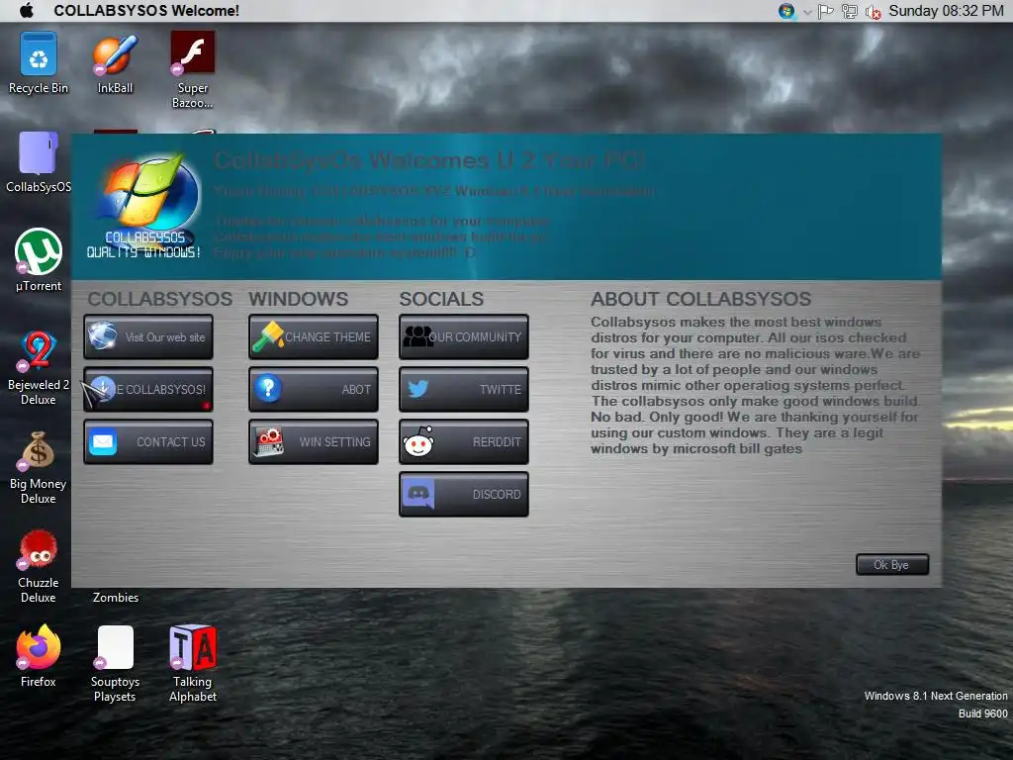This screenshot has width=1013, height=760.
Task: Click the Visit Our web site button
Action: pyautogui.click(x=148, y=336)
